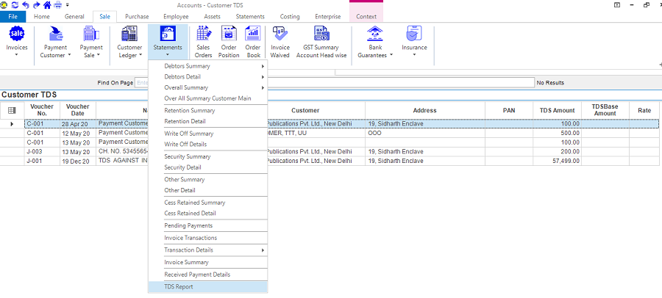Click the Invoices sale icon

tap(16, 34)
